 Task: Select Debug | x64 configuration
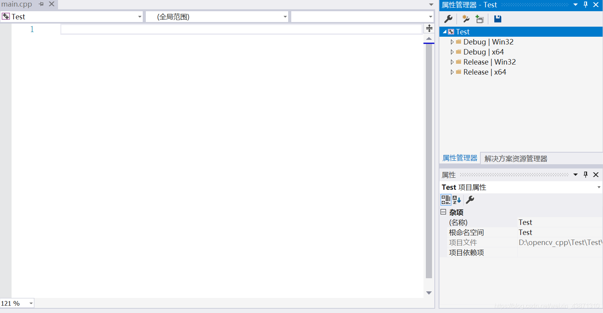click(483, 52)
